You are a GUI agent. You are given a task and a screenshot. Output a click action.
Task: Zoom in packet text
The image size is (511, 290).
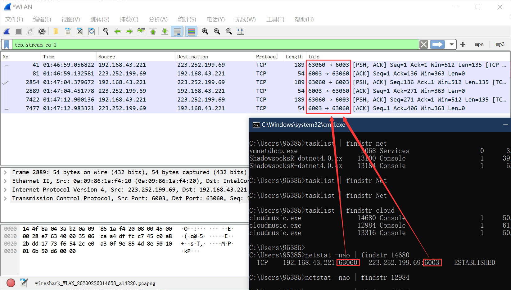click(x=205, y=31)
